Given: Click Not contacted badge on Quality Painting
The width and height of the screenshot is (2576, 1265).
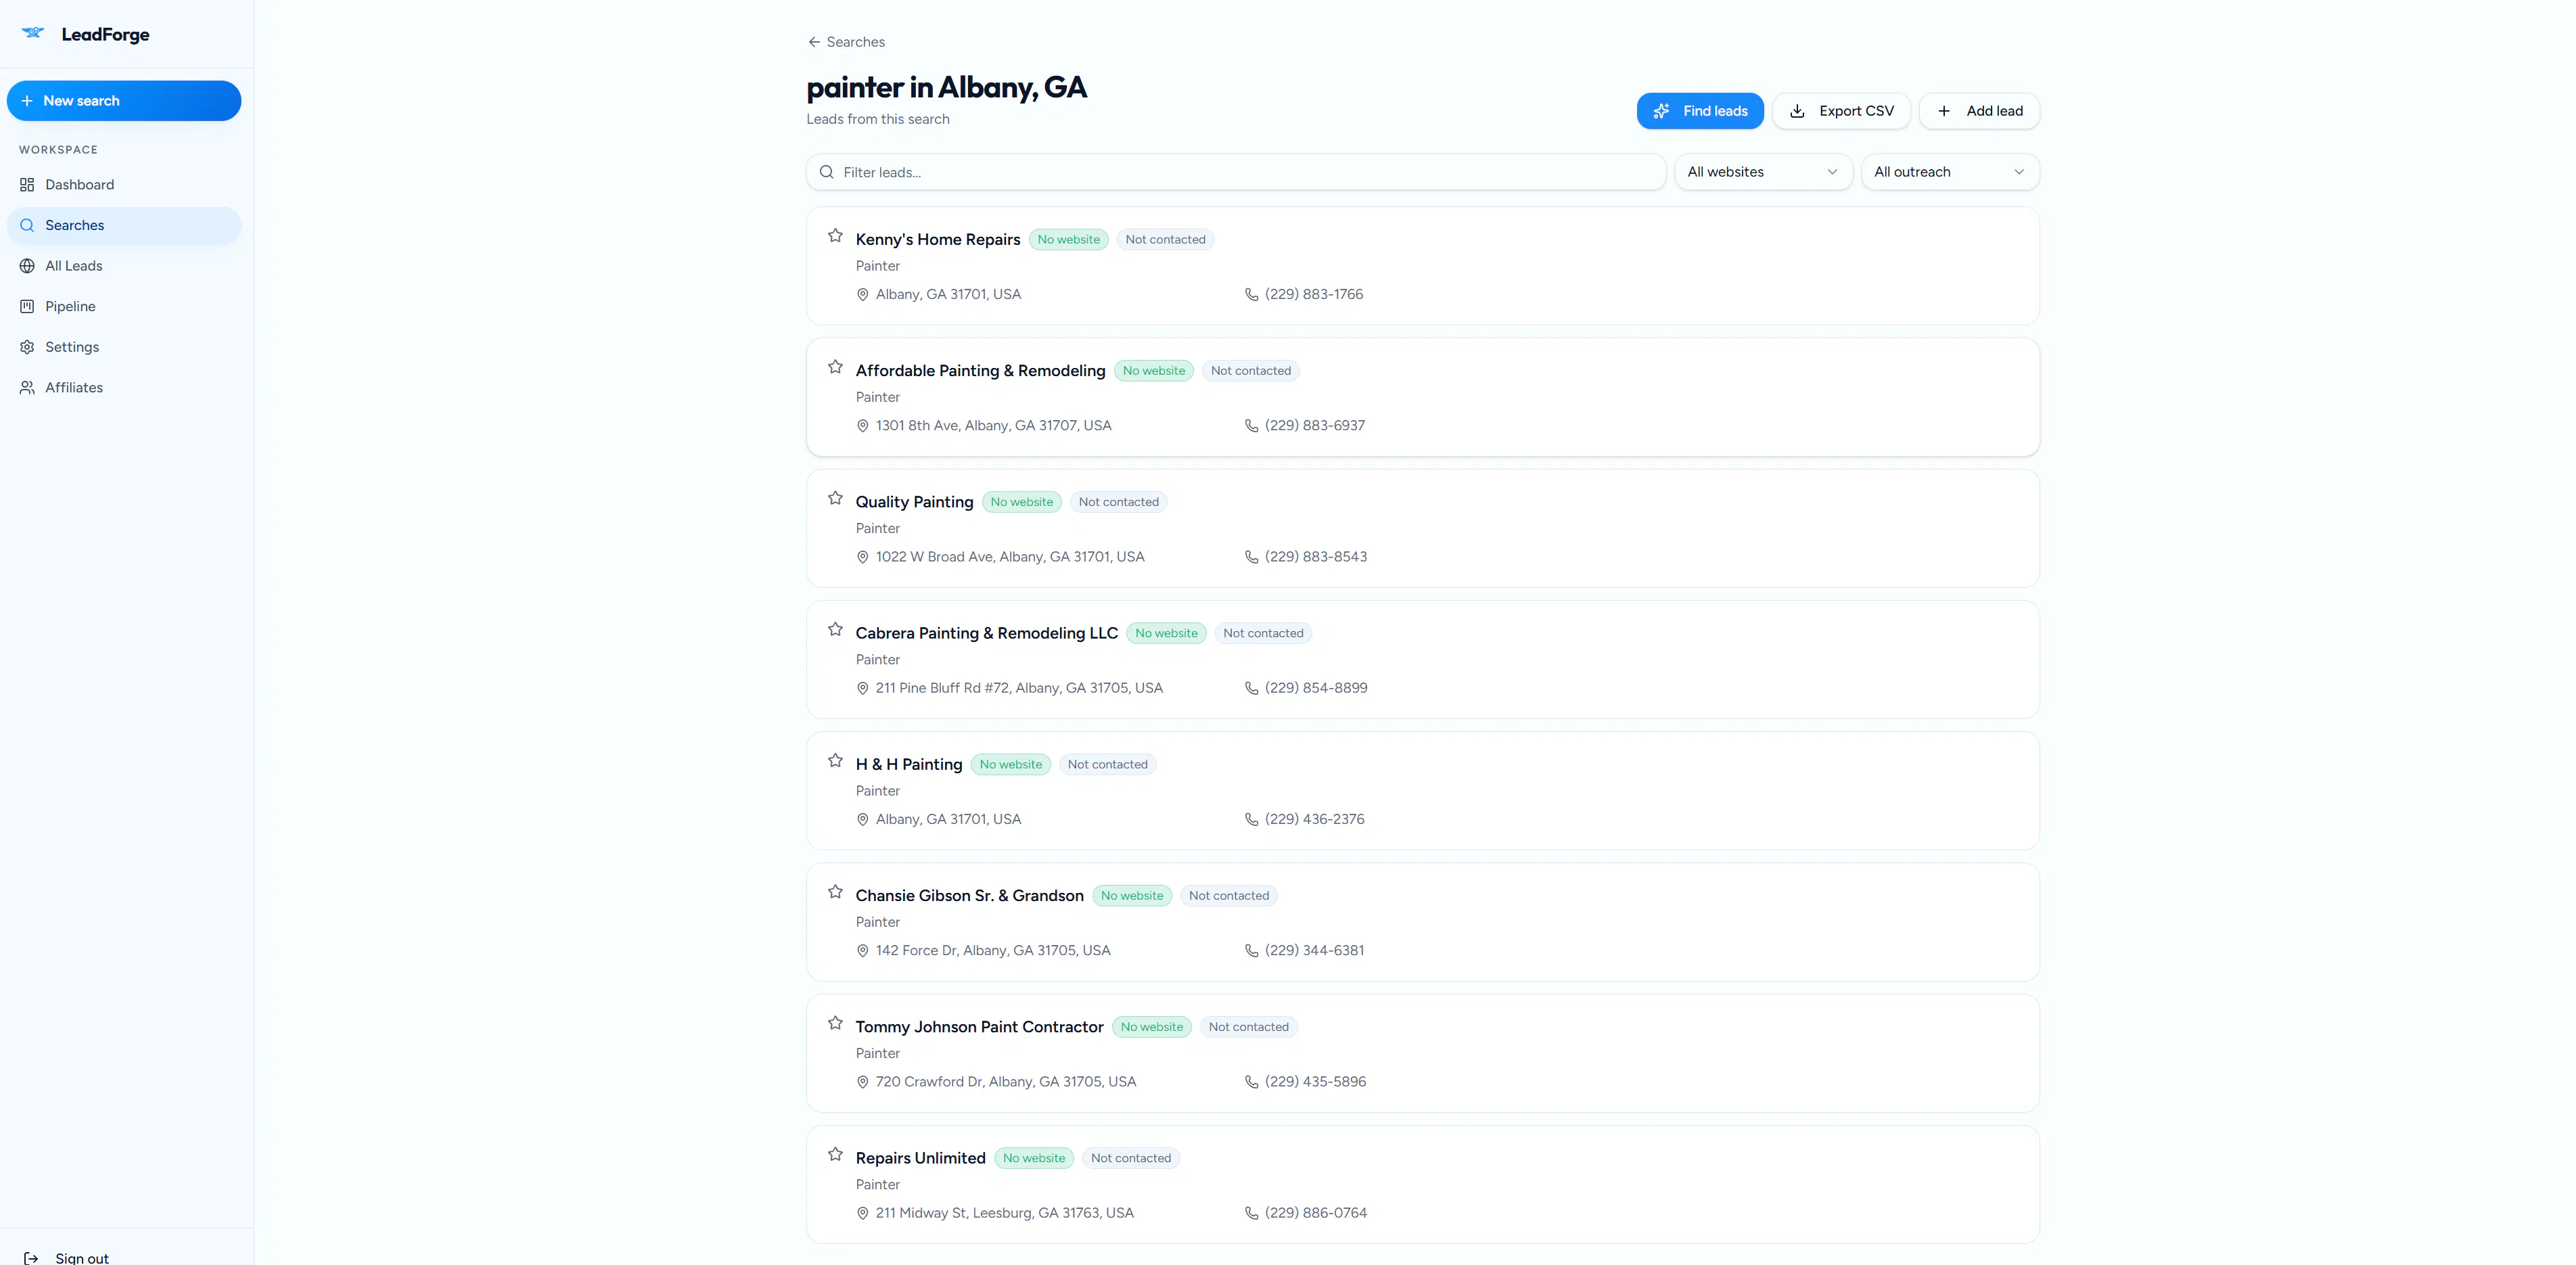Looking at the screenshot, I should [1118, 502].
